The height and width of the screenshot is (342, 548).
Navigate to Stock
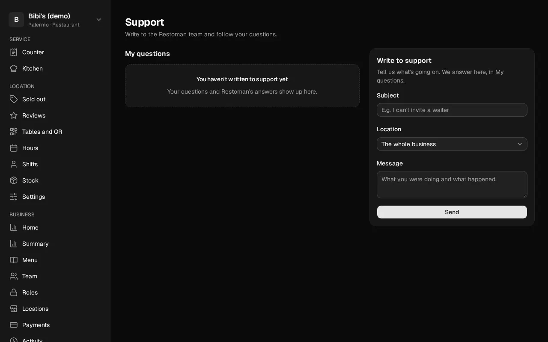tap(56, 180)
